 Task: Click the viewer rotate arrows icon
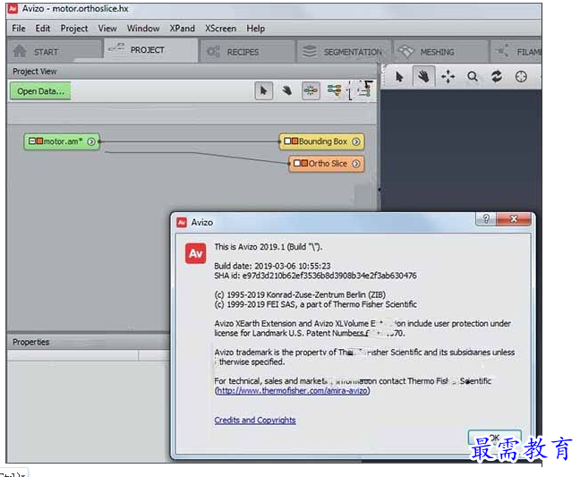tap(497, 77)
